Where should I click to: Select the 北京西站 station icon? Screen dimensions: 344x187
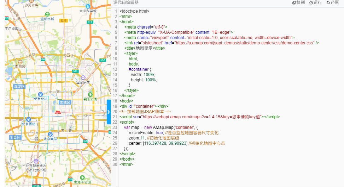coord(28,119)
